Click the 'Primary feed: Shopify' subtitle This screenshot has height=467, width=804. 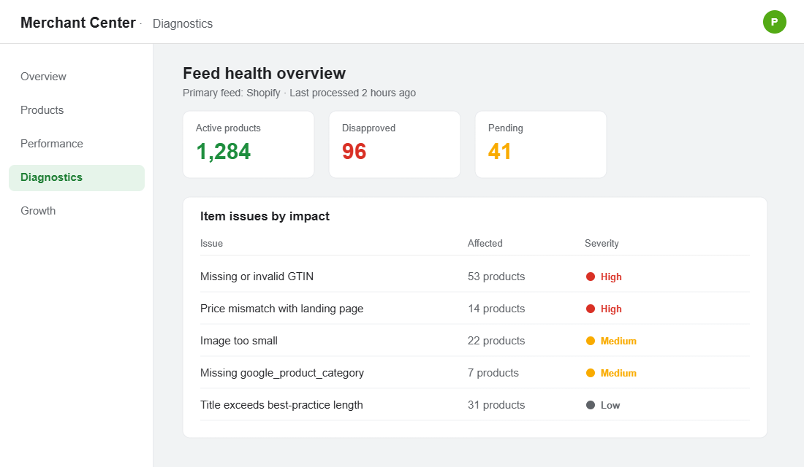tap(232, 93)
